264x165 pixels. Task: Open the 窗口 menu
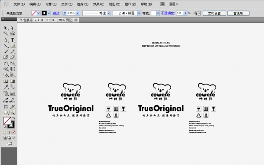(130, 4)
